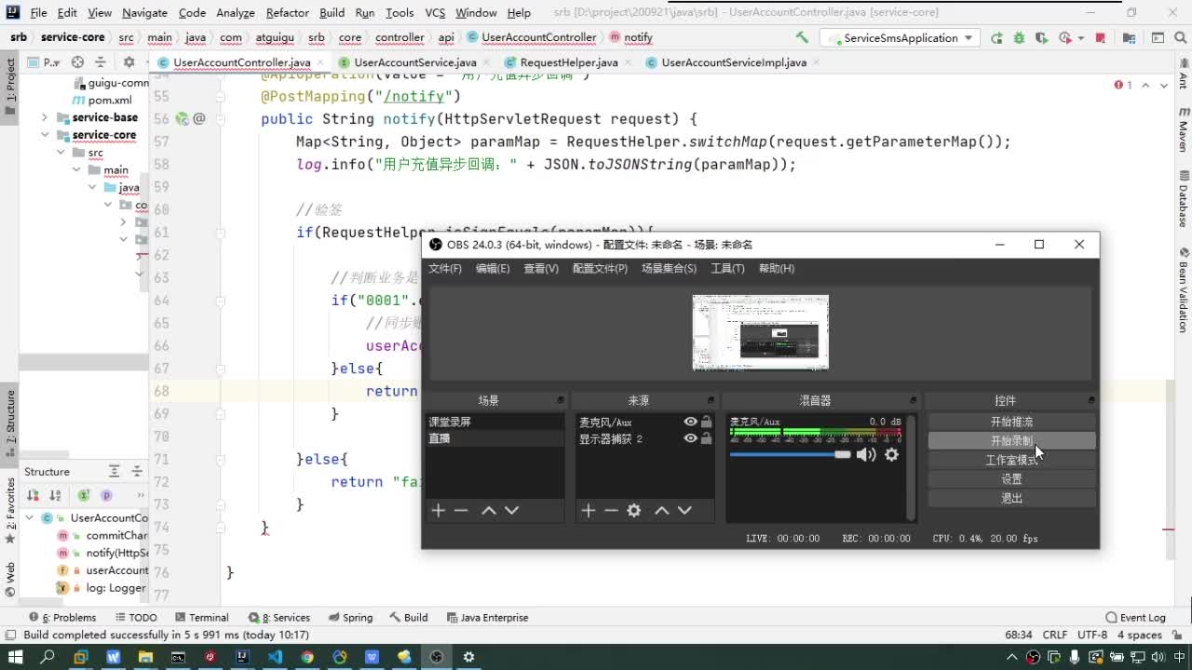Open 工具(T) menu in OBS

pyautogui.click(x=727, y=268)
